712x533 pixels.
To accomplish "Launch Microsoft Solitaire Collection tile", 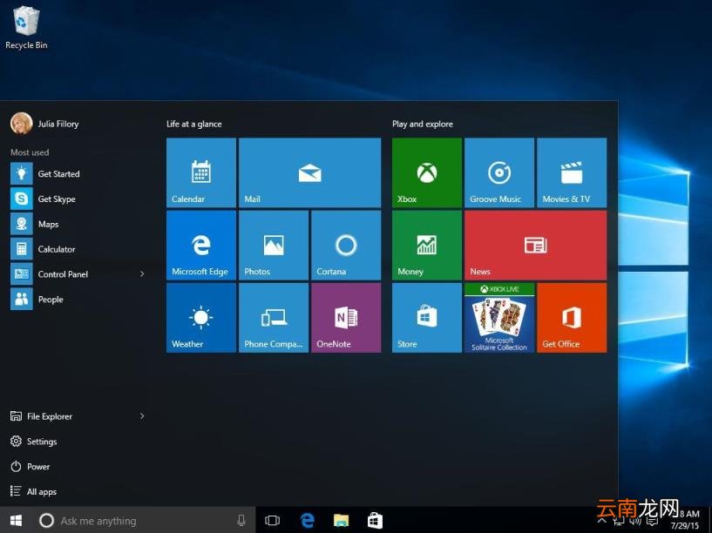I will tap(499, 318).
